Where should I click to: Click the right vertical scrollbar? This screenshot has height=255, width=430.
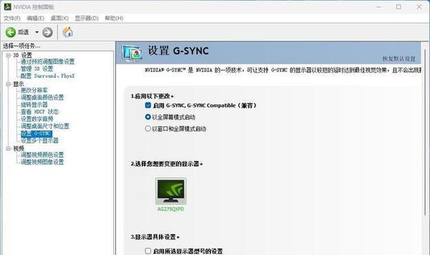[x=425, y=132]
